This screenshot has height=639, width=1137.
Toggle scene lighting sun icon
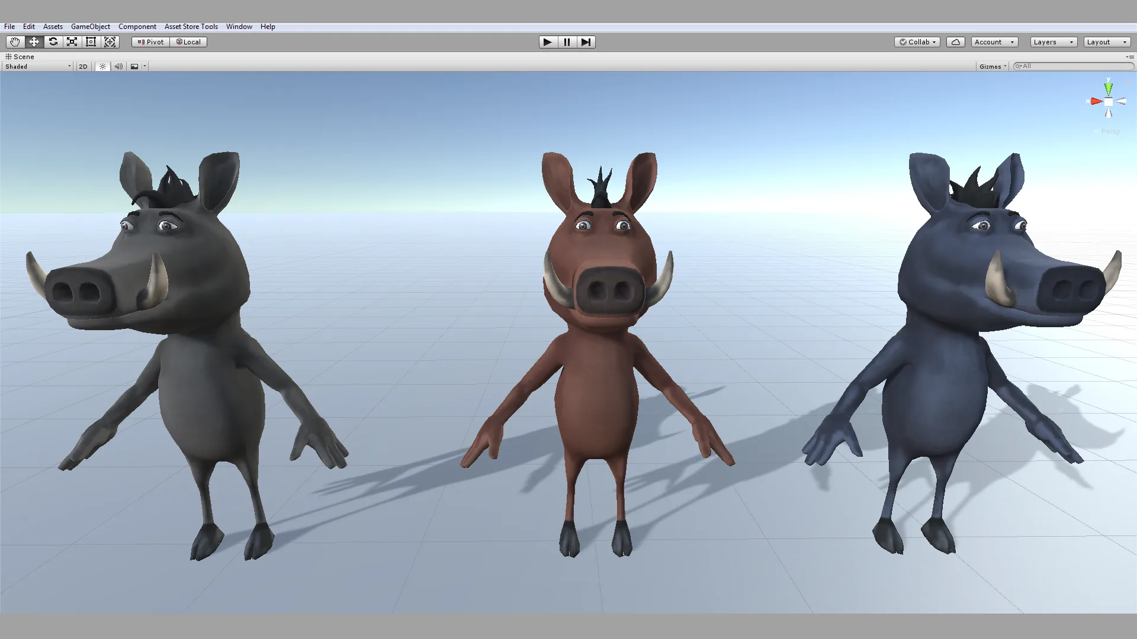[x=102, y=66]
